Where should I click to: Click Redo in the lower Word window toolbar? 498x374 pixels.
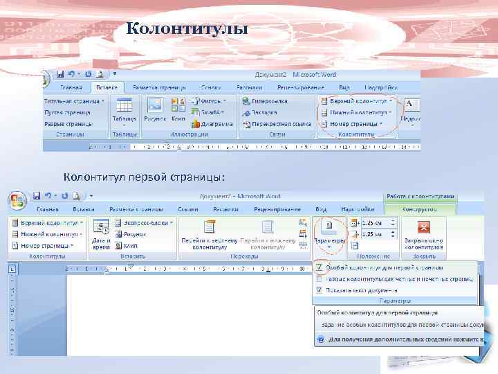click(x=65, y=196)
